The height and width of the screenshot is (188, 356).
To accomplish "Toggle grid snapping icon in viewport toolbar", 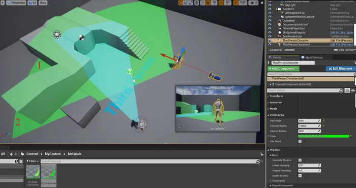I will (x=208, y=3).
